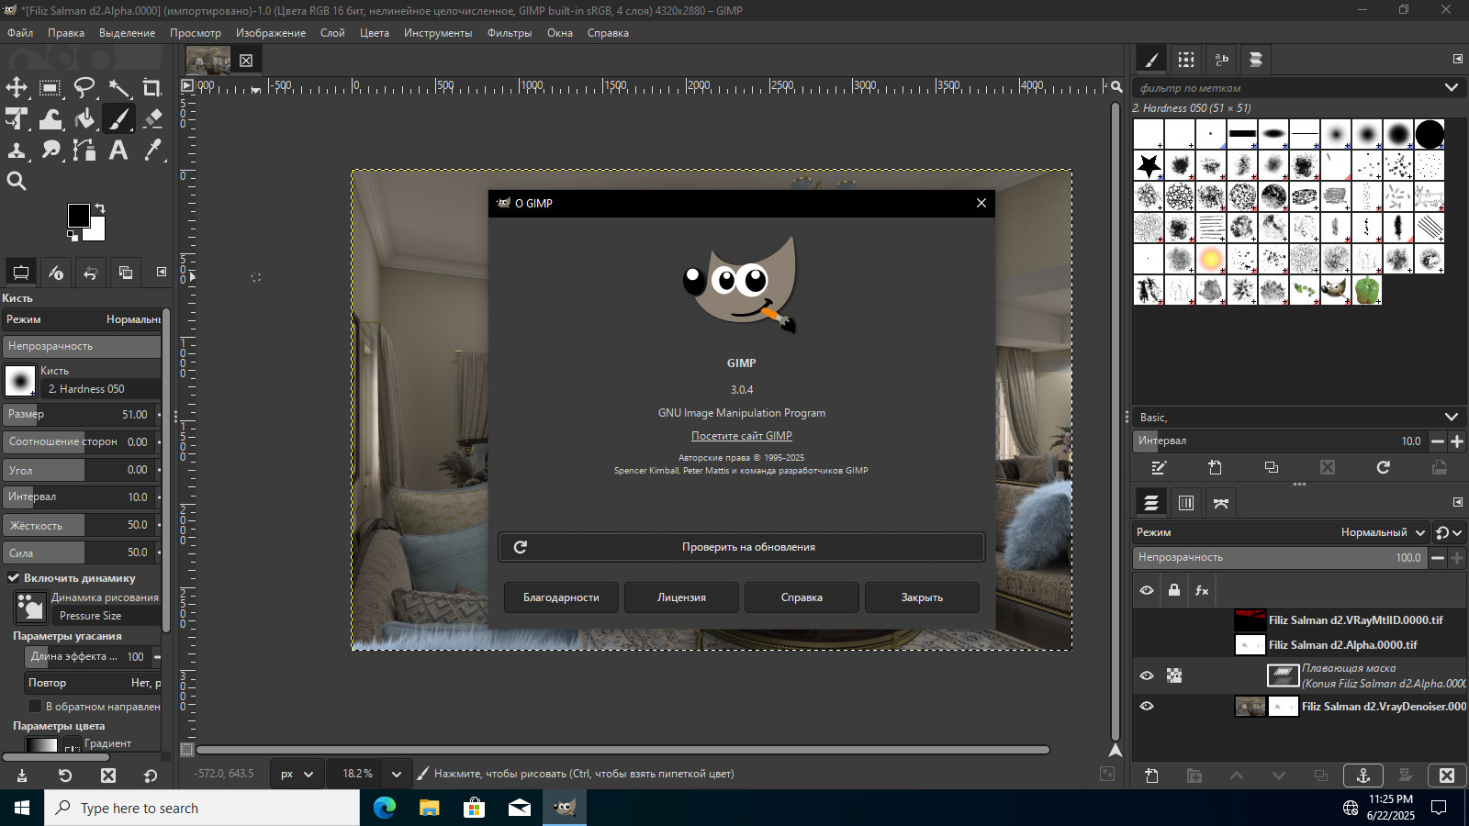Toggle the layer effects fx column header
Viewport: 1469px width, 826px height.
(1202, 590)
